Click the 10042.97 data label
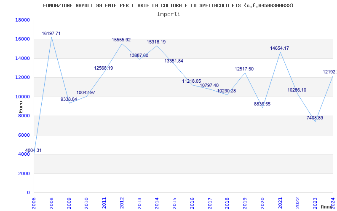 click(86, 93)
